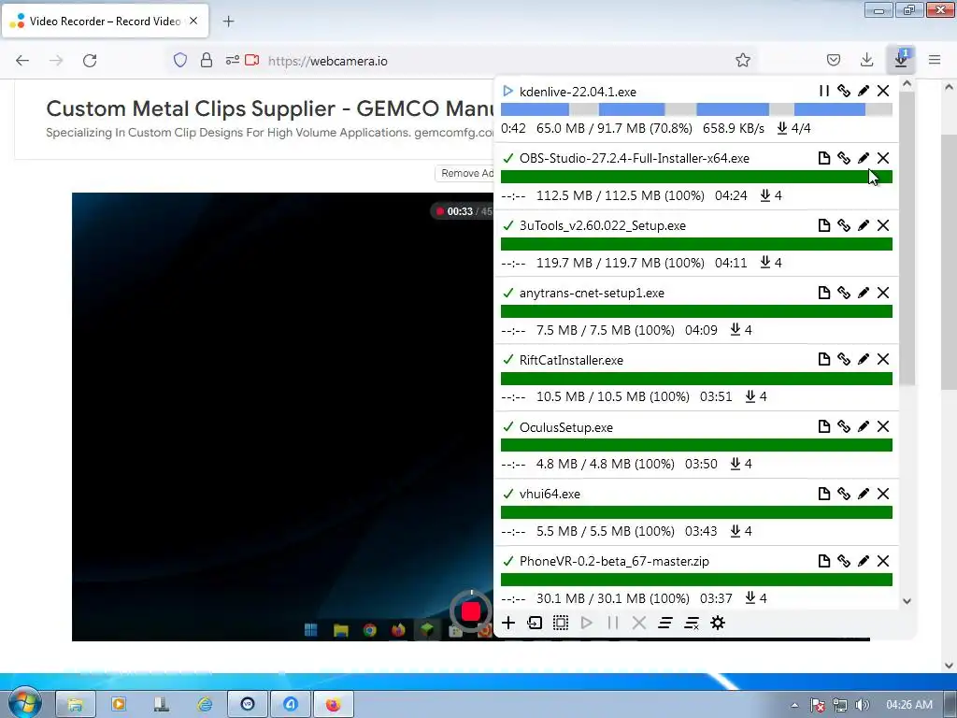
Task: Click the multithreaded download manager extension button
Action: (901, 60)
